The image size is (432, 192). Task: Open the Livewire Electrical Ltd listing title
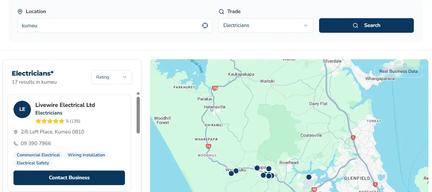pyautogui.click(x=65, y=105)
